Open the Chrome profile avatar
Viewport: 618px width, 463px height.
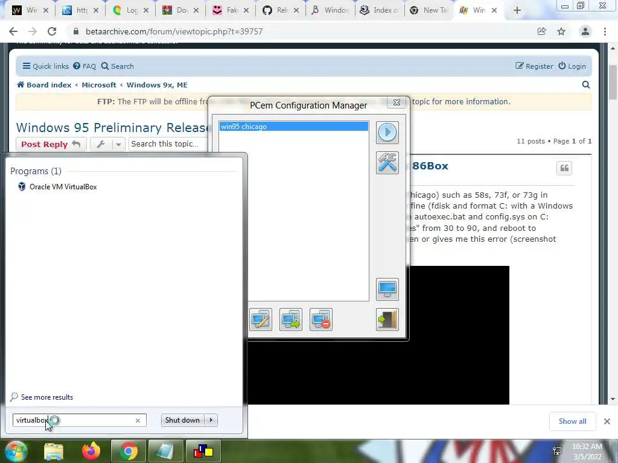pyautogui.click(x=585, y=31)
